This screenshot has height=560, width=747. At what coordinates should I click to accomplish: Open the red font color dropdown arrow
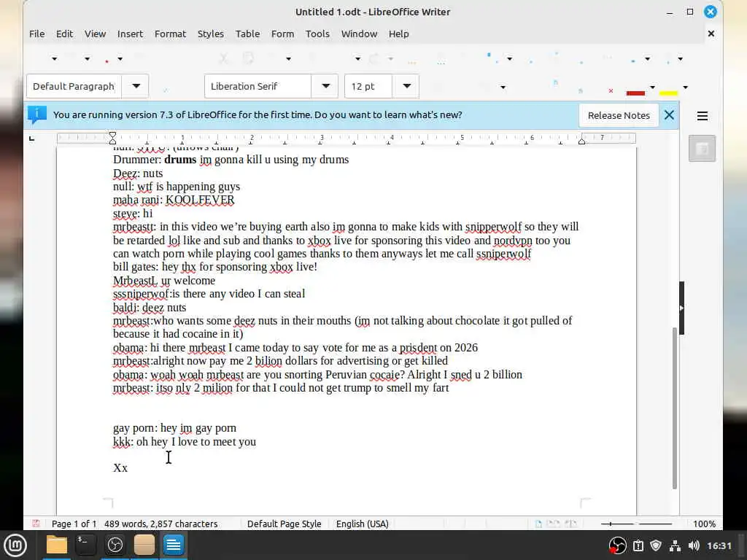coord(652,87)
